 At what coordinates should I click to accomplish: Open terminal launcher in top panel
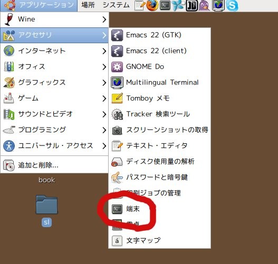(165, 5)
